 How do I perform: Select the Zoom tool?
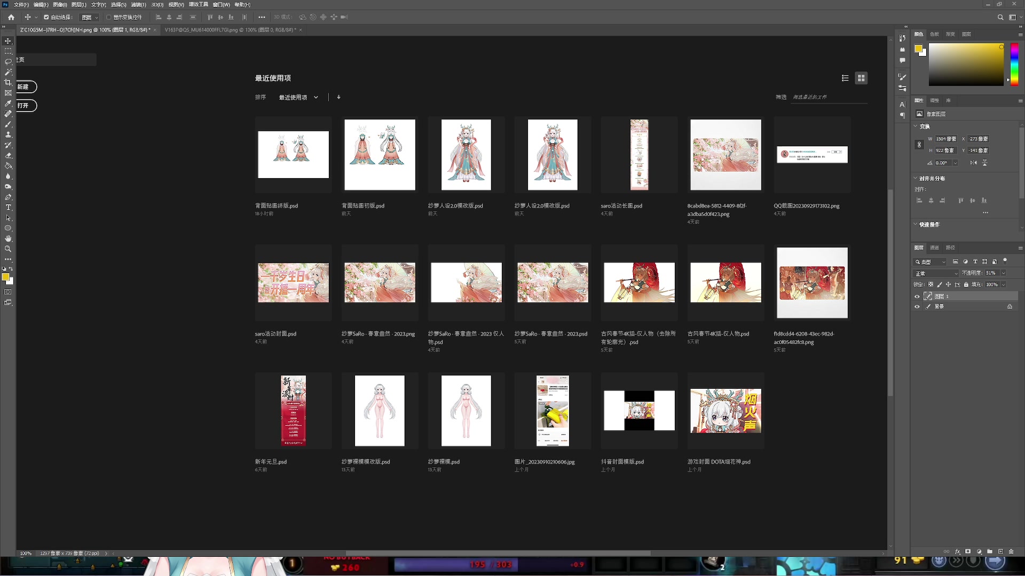coord(8,249)
